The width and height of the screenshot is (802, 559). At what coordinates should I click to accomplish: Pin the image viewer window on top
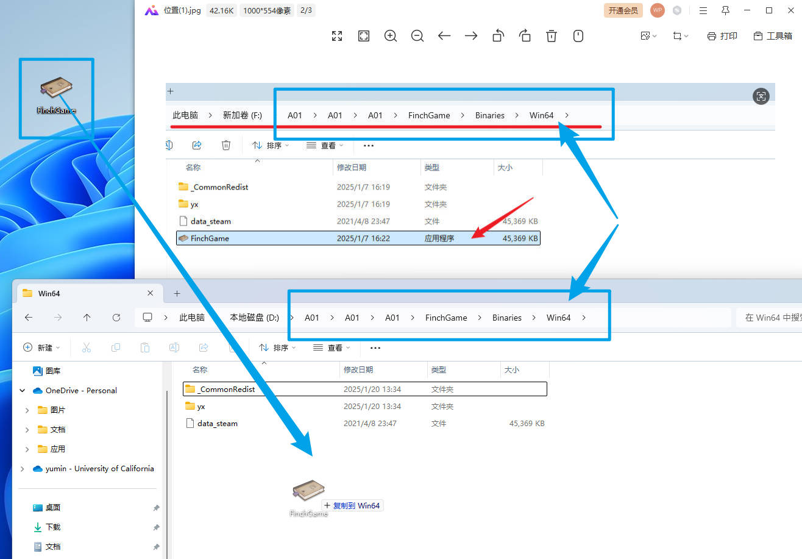pyautogui.click(x=725, y=10)
